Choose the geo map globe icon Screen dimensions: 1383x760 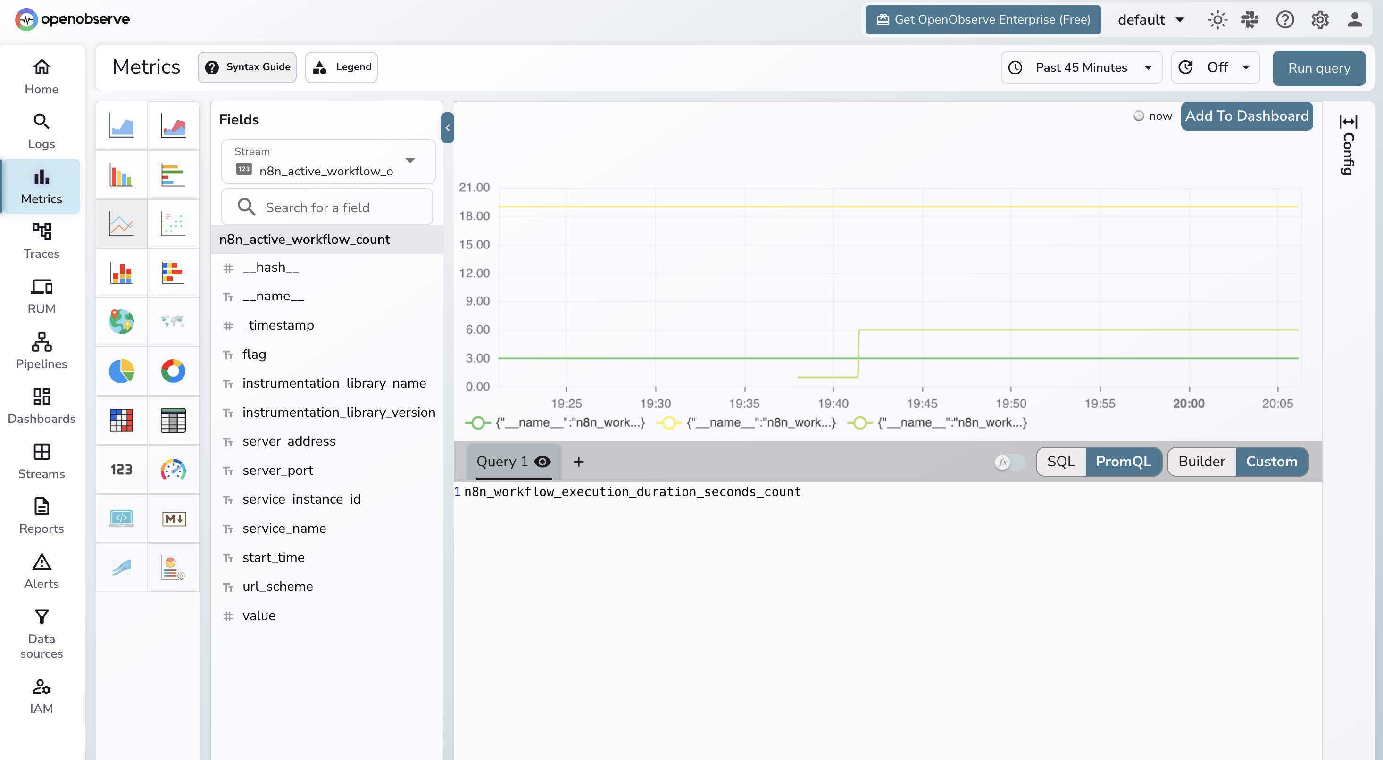click(x=121, y=322)
